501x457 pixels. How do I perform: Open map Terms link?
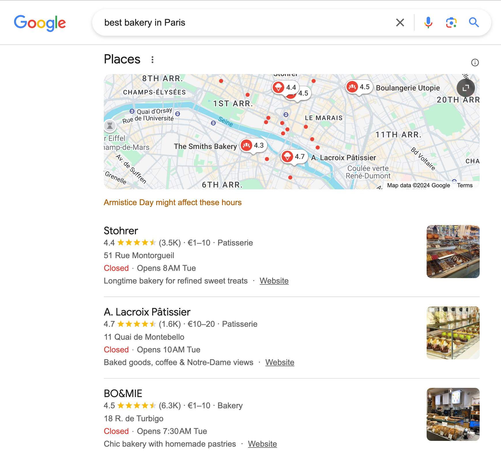pyautogui.click(x=465, y=185)
